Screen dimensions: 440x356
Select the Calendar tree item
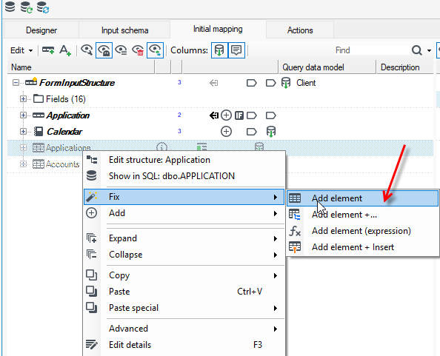[x=64, y=132]
